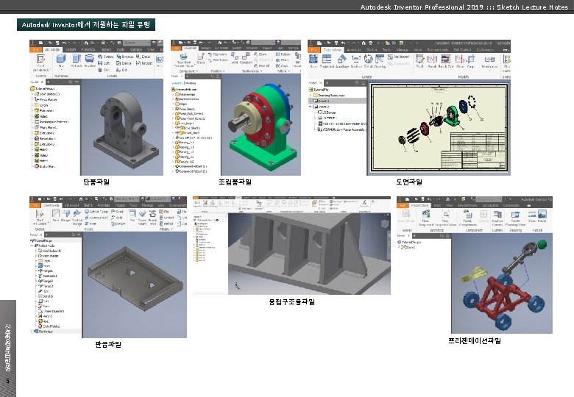Switch to Annotate tab in drawing window
Screen dimensions: 574x397
(x=354, y=50)
